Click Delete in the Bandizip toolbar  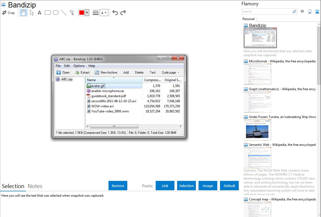(x=139, y=73)
